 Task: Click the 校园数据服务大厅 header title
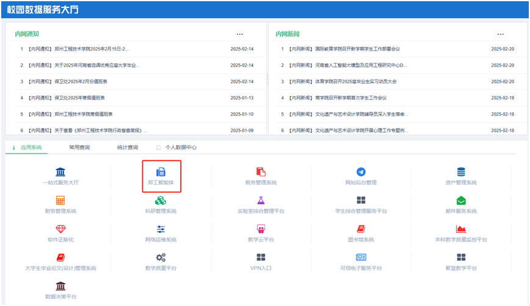click(x=43, y=9)
